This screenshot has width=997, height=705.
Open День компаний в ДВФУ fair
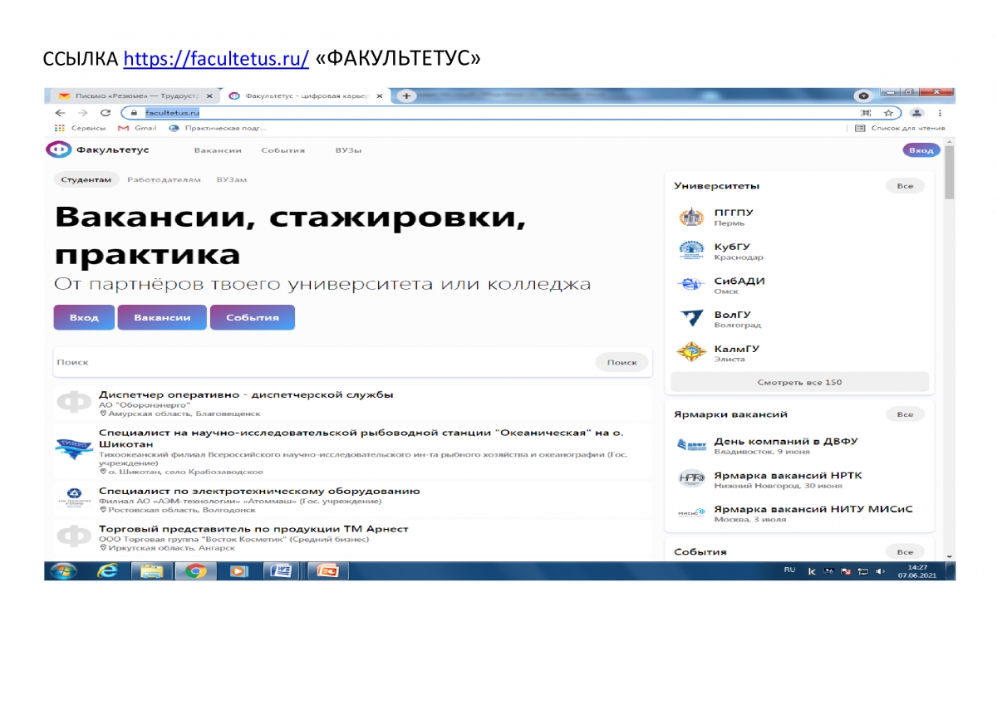click(786, 442)
